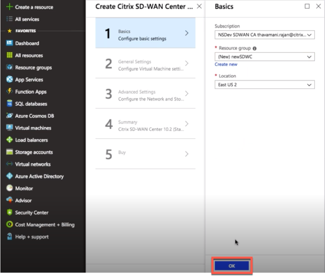Click the Security Center shield icon
The width and height of the screenshot is (325, 276).
pyautogui.click(x=10, y=212)
